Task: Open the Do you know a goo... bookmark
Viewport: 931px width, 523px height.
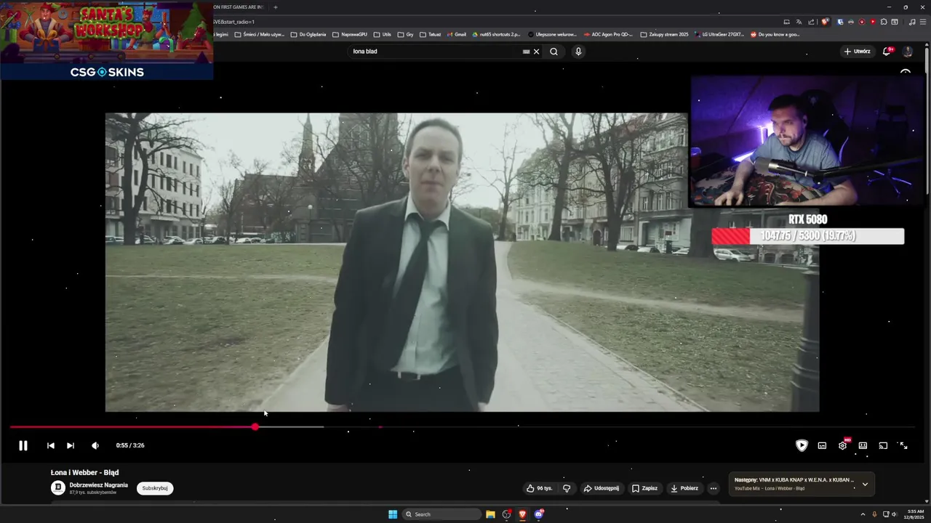Action: (775, 34)
